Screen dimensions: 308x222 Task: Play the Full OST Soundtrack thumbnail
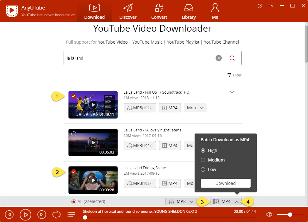point(93,105)
